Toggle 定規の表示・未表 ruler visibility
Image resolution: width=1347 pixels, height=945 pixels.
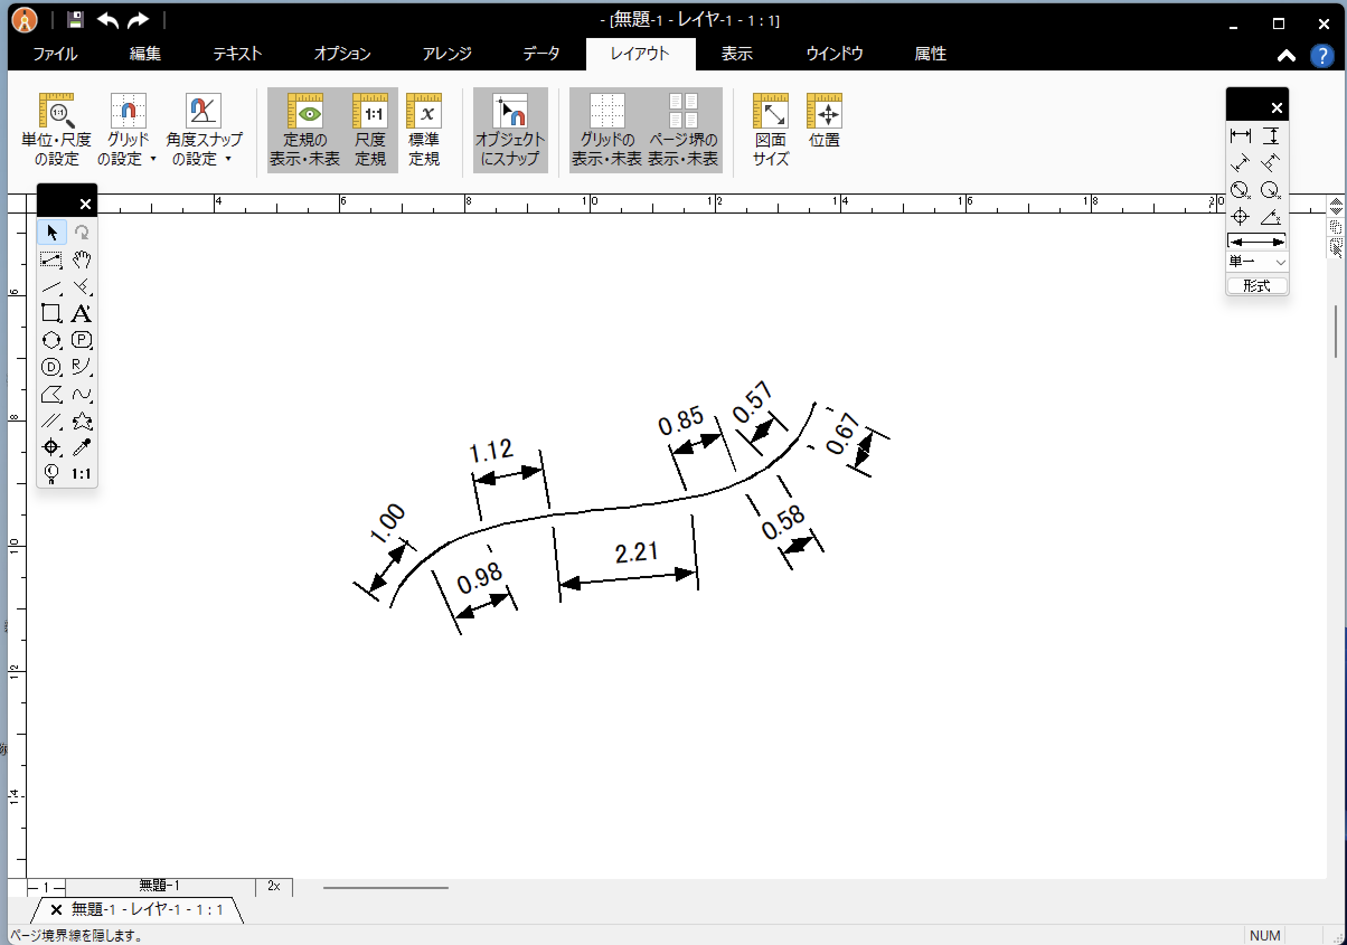[304, 130]
